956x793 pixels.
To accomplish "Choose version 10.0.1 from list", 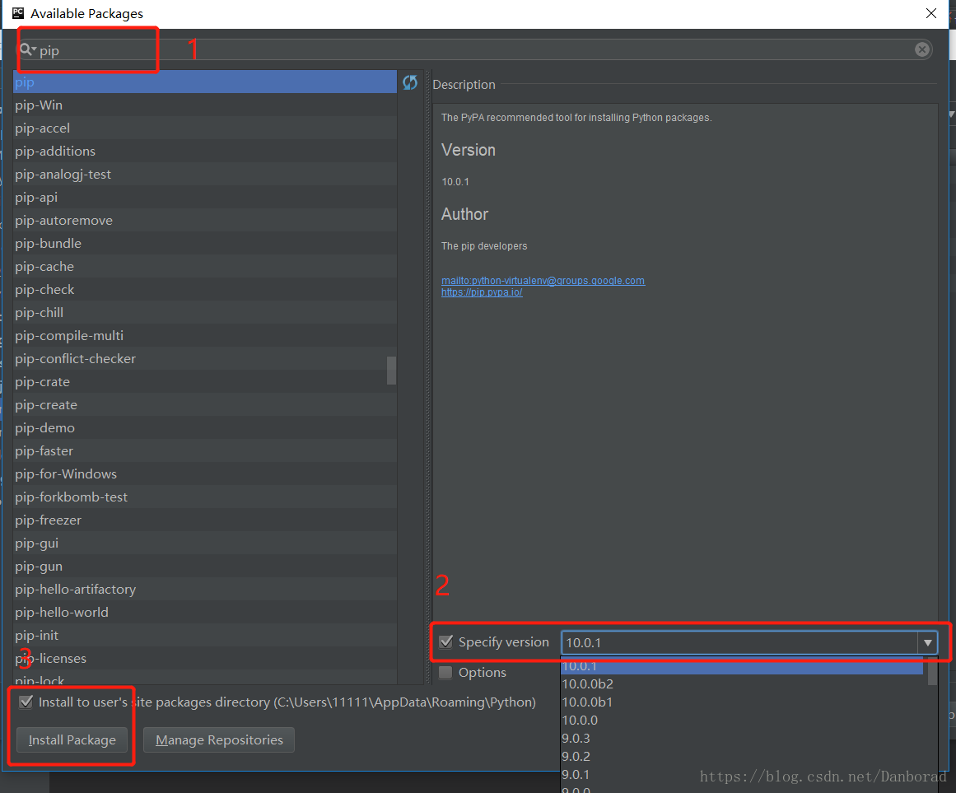I will tap(742, 666).
